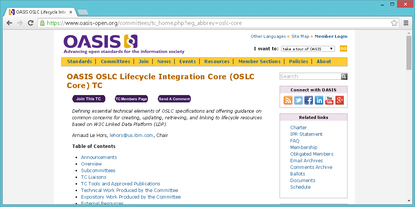The width and height of the screenshot is (415, 207).
Task: Open the Ballots related link
Action: tap(298, 174)
